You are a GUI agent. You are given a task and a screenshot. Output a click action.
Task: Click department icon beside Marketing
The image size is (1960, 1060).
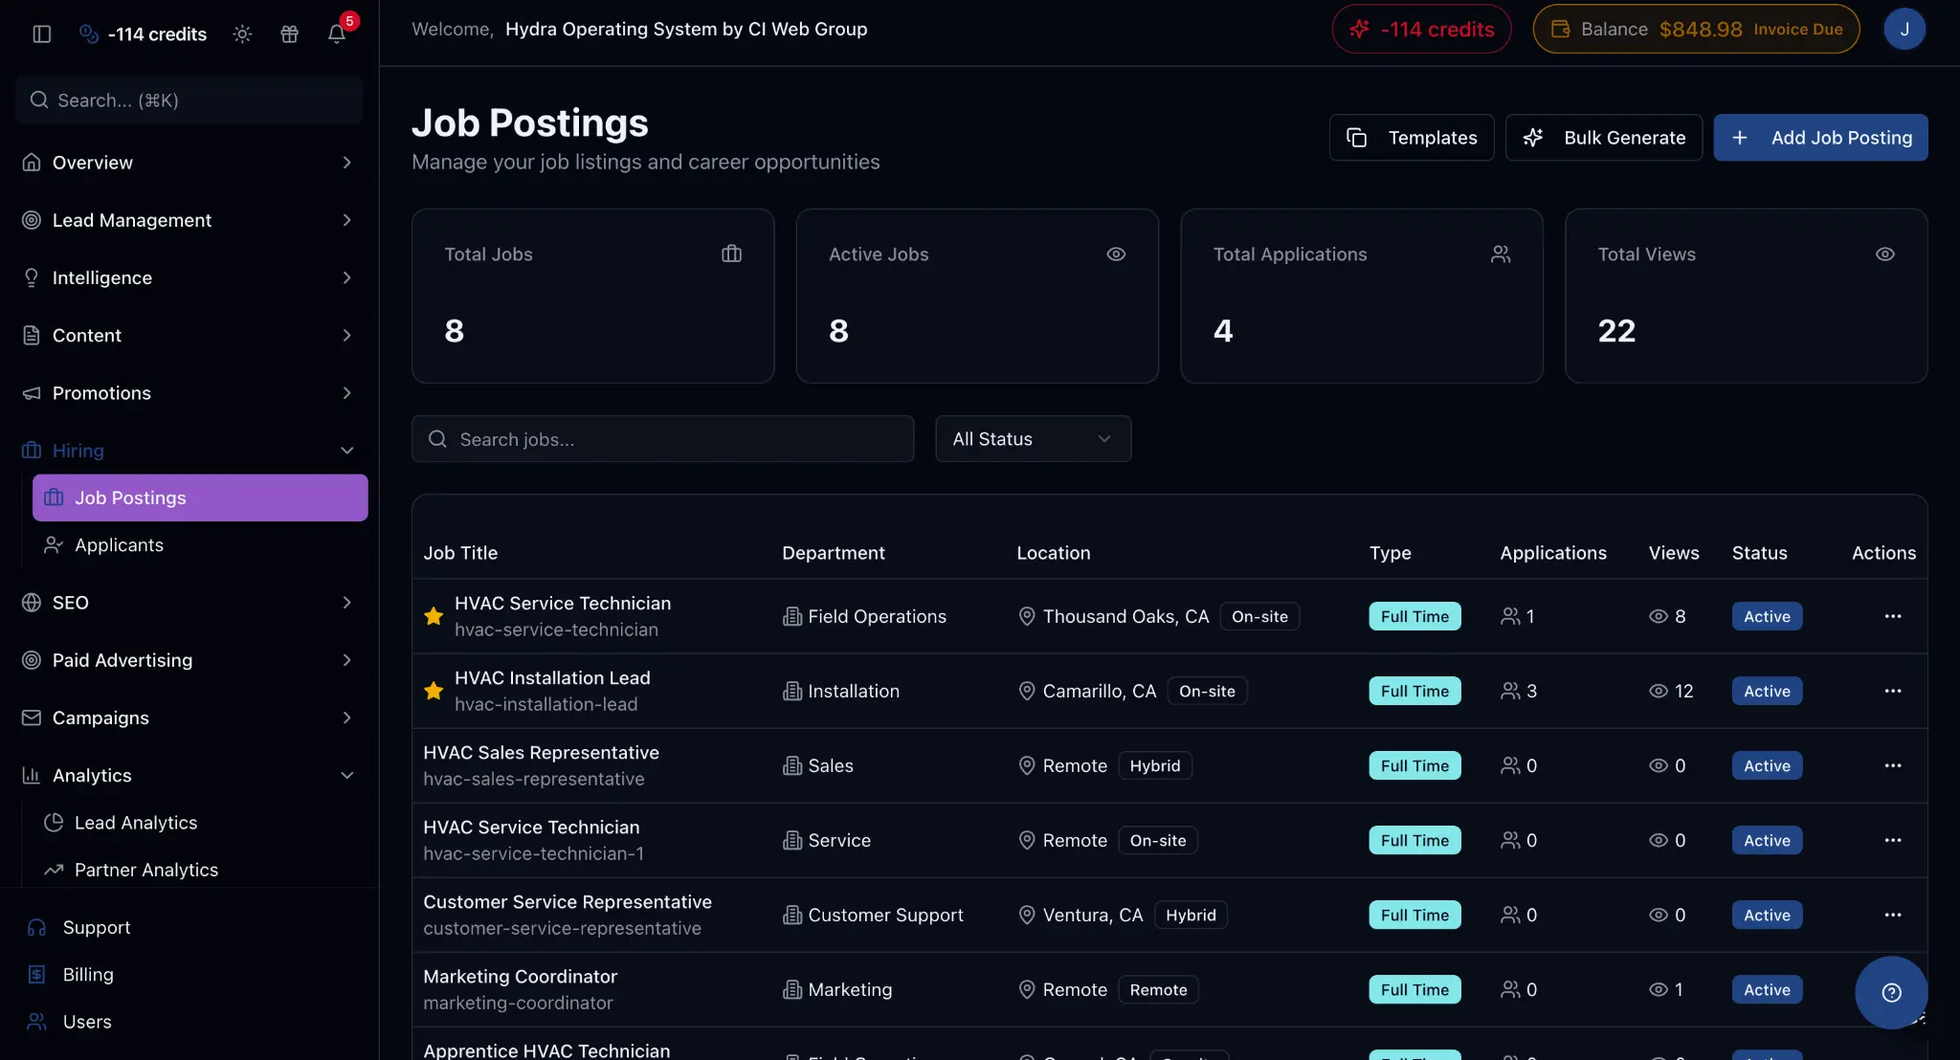[x=792, y=989]
